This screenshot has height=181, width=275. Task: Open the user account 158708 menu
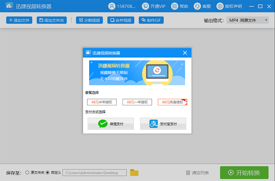click(122, 6)
